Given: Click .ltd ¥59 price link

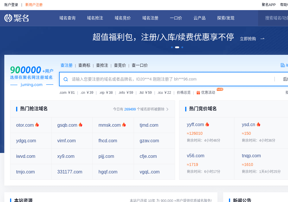Looking at the screenshot, I should (145, 93).
